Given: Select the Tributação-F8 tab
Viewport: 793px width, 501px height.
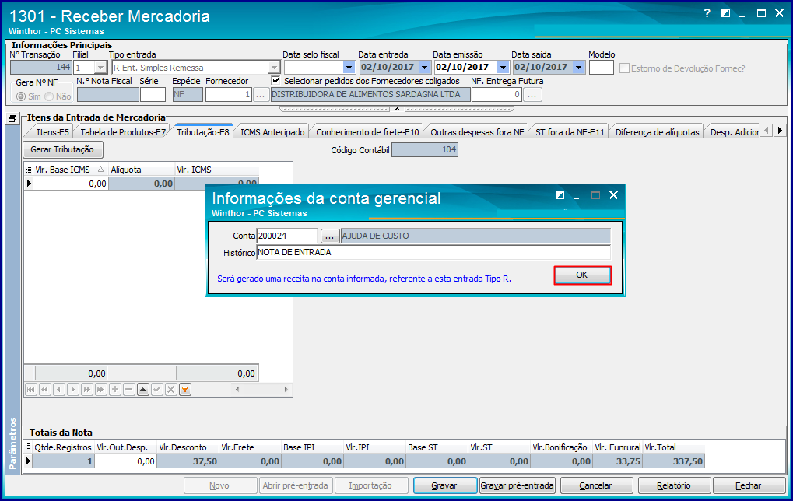Looking at the screenshot, I should coord(203,132).
